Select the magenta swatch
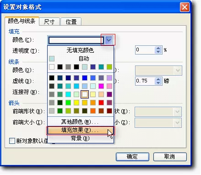The height and width of the screenshot is (175, 201). [101, 86]
